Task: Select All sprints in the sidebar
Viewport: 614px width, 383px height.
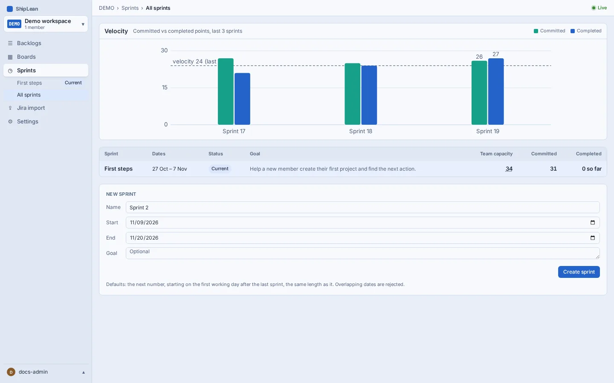Action: [46, 95]
